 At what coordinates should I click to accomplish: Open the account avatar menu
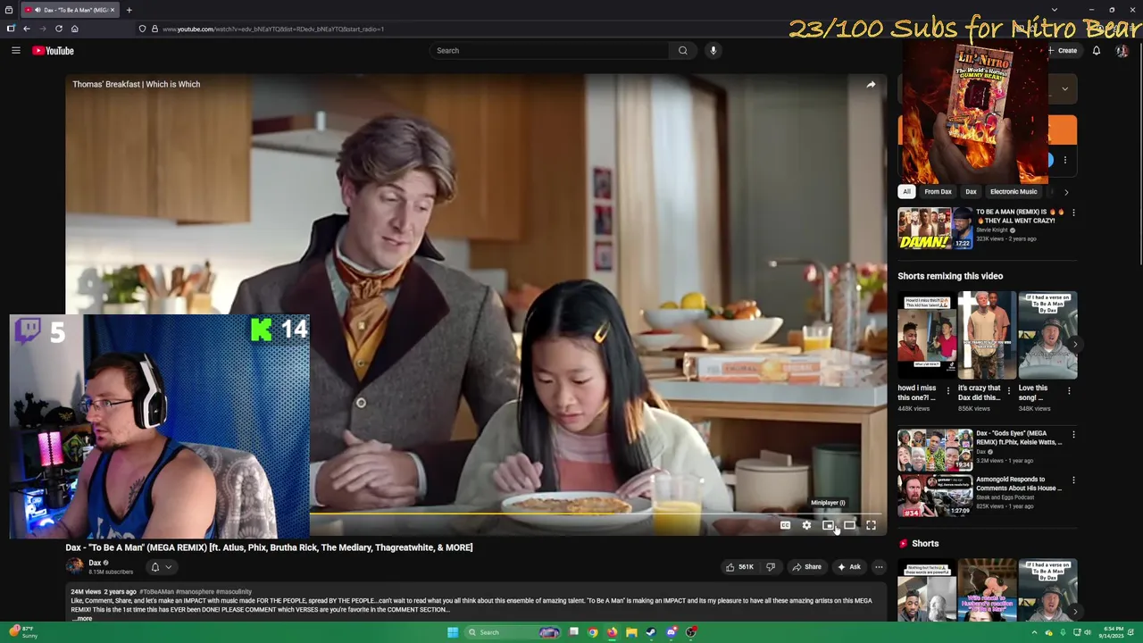point(1122,51)
